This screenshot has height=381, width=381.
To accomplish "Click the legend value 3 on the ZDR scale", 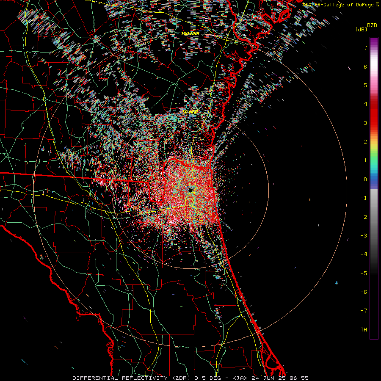I will (x=365, y=123).
